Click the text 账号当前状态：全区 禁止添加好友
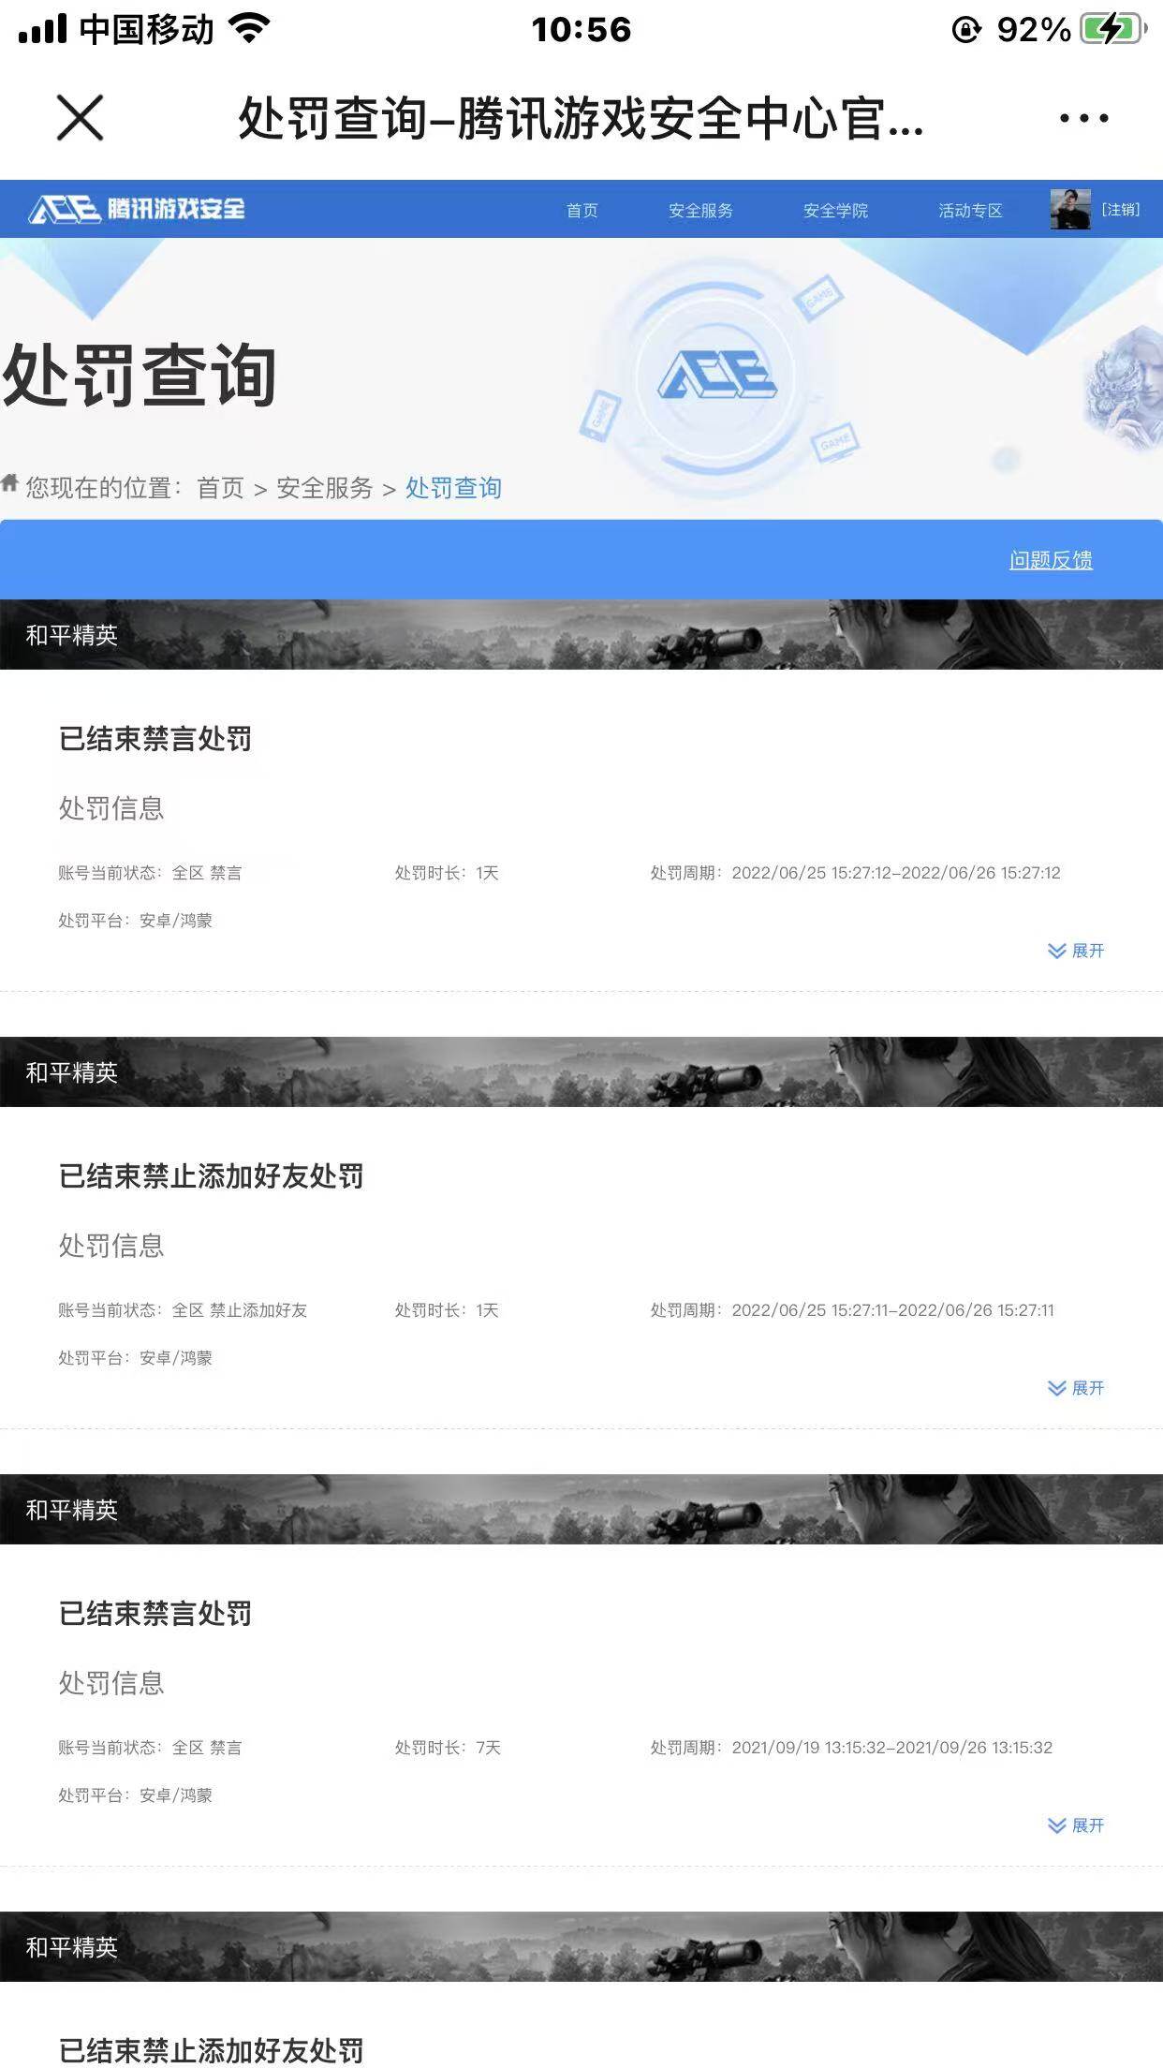Image resolution: width=1163 pixels, height=2068 pixels. click(183, 1310)
